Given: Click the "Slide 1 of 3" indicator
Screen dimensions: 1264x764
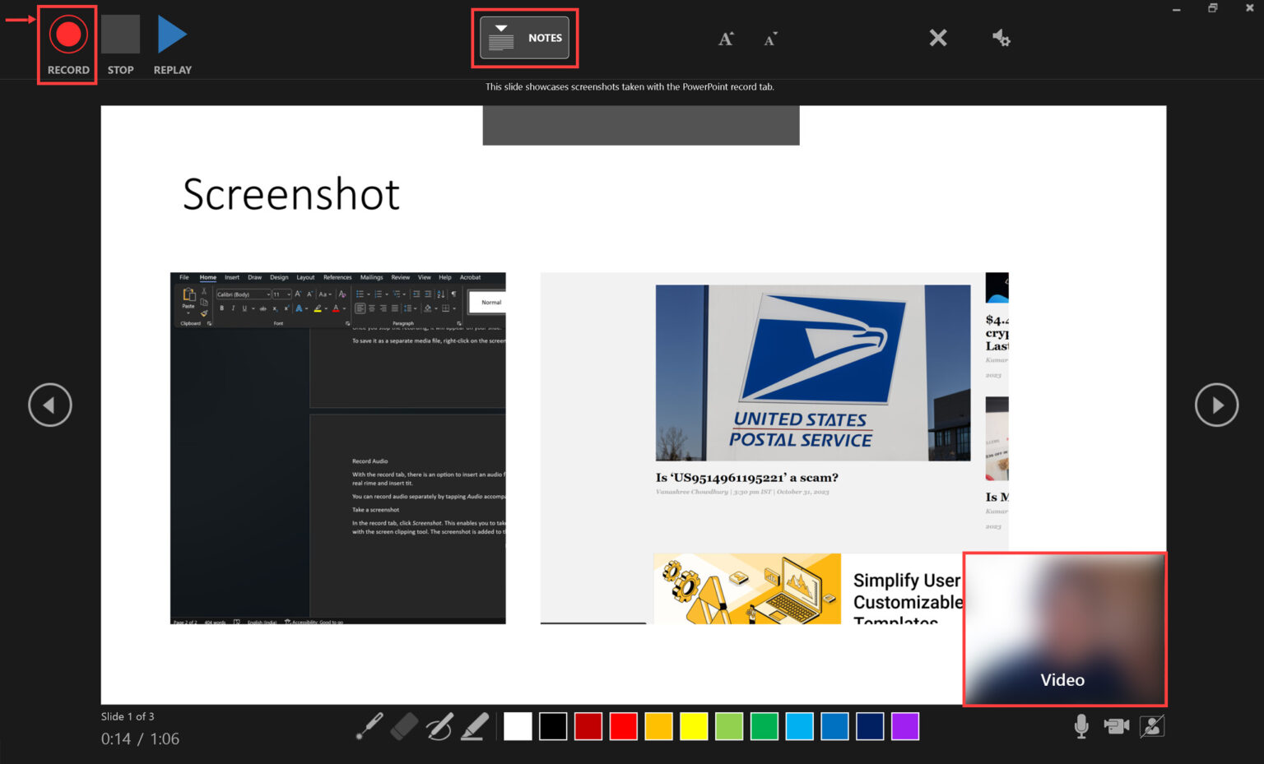Looking at the screenshot, I should [128, 716].
